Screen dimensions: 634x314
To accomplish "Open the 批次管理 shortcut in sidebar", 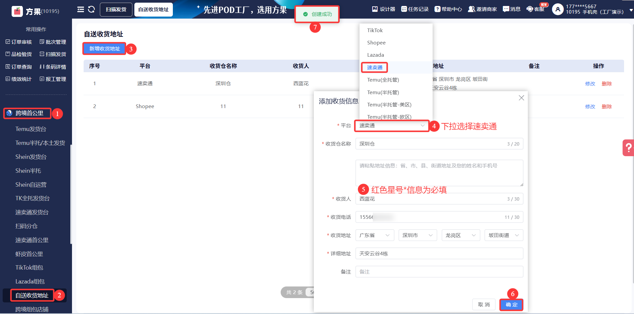I will coord(53,42).
